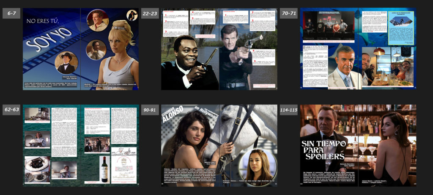Image resolution: width=433 pixels, height=195 pixels.
Task: Click the 'NO ERES TÚ,' title text
Action: tap(43, 21)
